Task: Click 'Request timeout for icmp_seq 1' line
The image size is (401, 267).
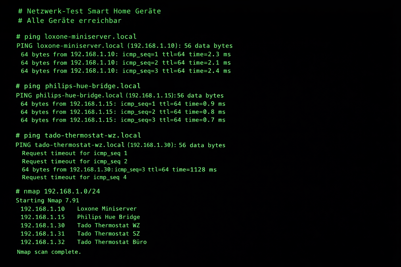Action: click(x=75, y=153)
